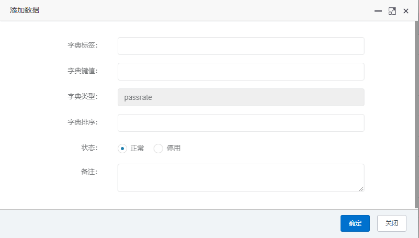419x238 pixels.
Task: Click the 关闭 button
Action: [x=391, y=223]
